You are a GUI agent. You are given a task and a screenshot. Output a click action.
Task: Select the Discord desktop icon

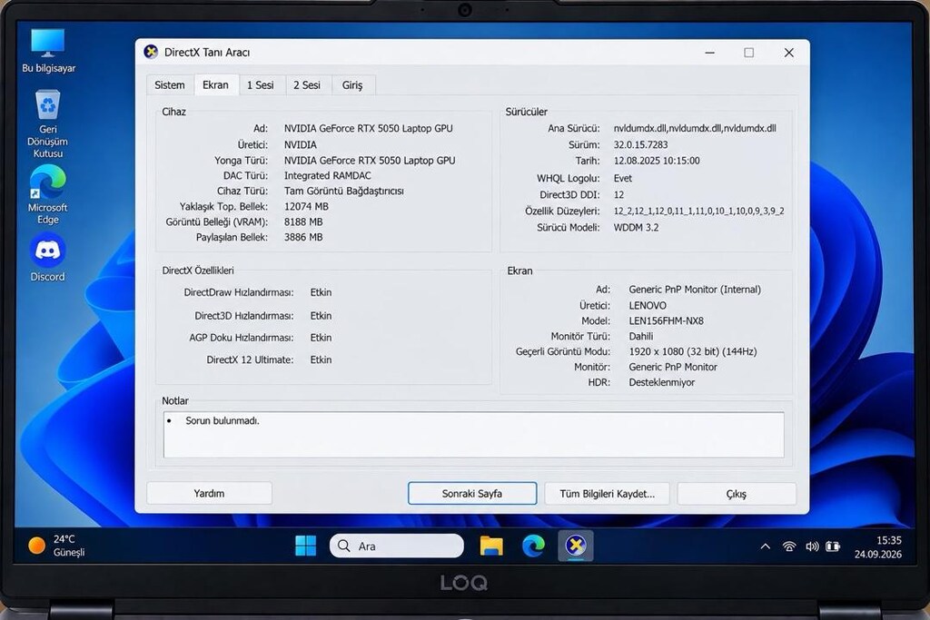coord(48,257)
